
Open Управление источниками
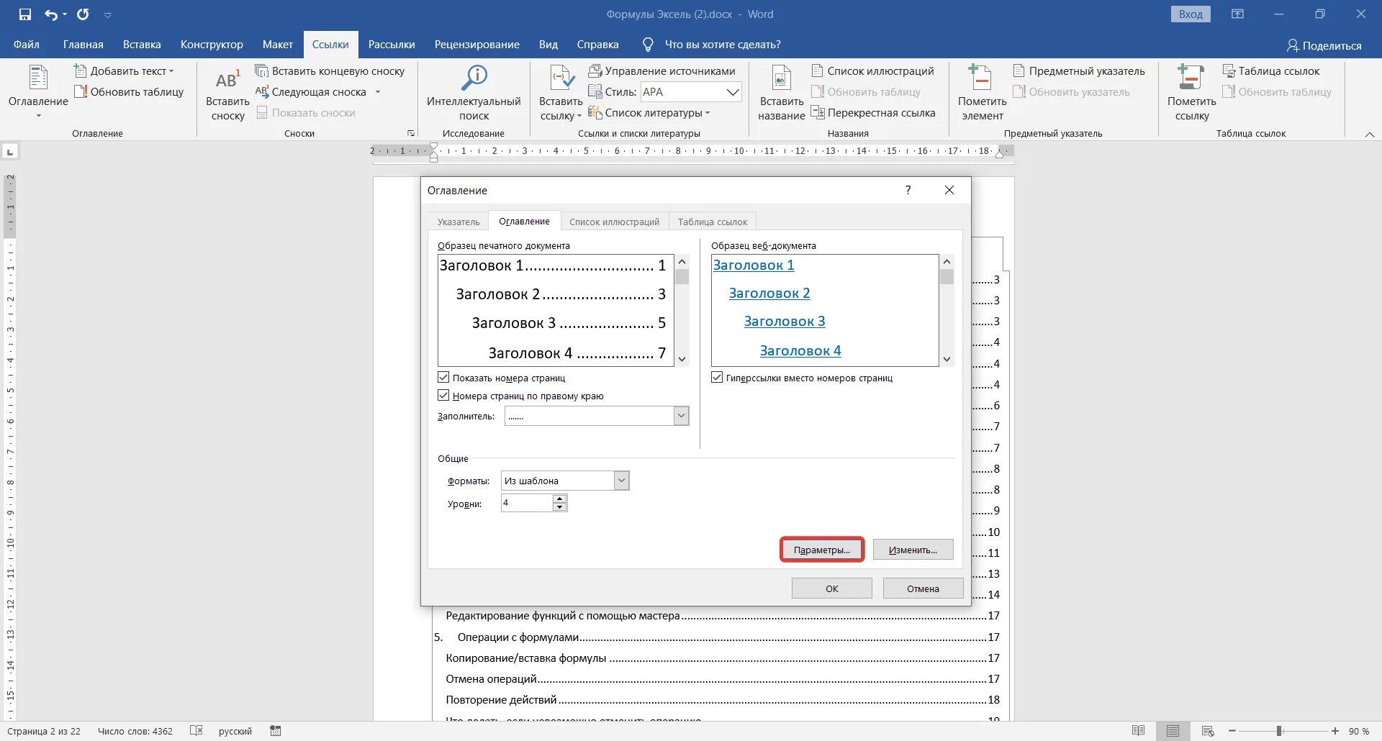tap(662, 71)
